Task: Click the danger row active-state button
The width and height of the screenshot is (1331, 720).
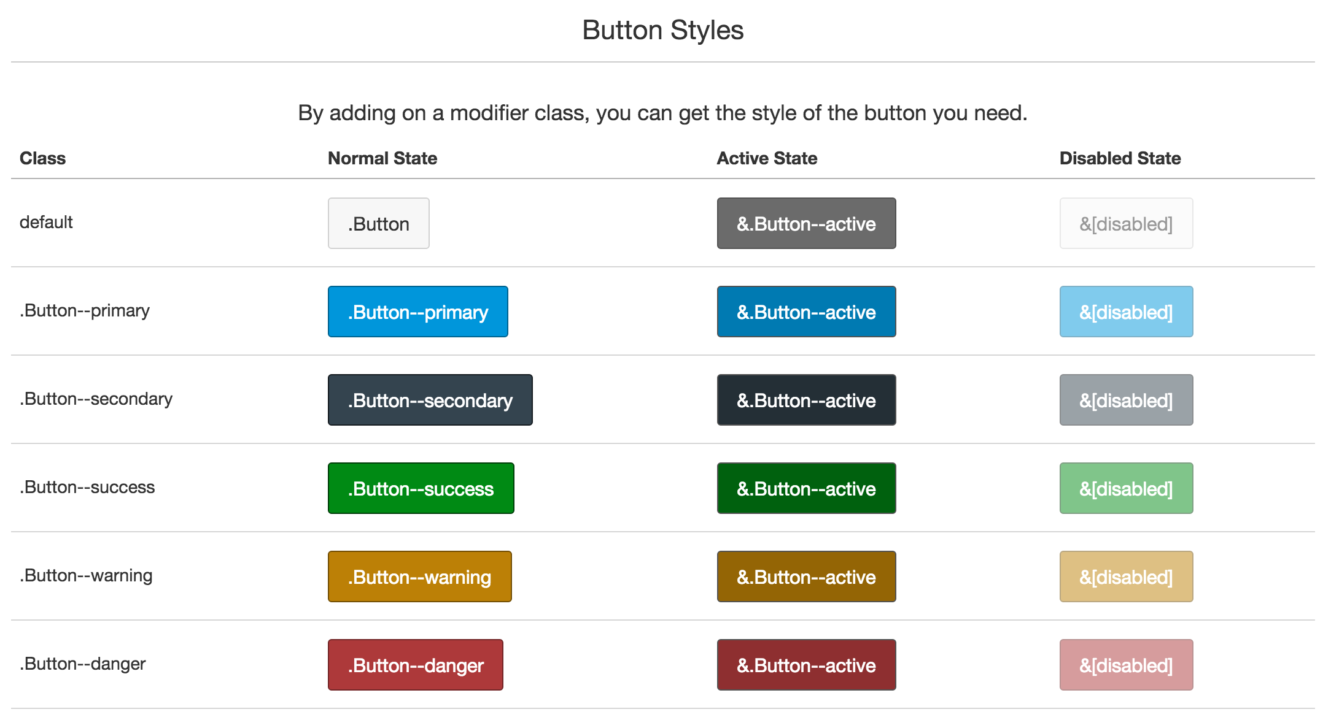Action: tap(806, 665)
